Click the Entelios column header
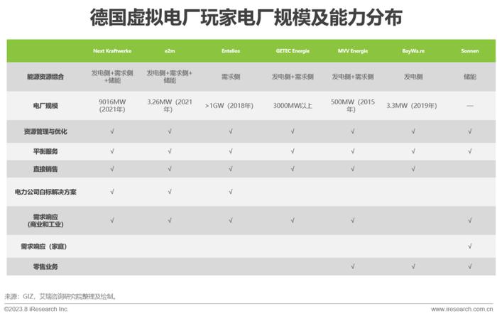Screen dimensions: 497x316 point(231,50)
